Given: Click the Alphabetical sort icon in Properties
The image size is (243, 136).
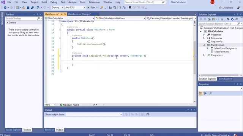Looking at the screenshot, I should click(205, 93).
